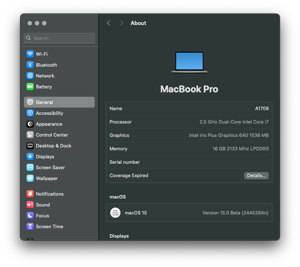
Task: Select Wallpaper label in sidebar
Action: [x=47, y=179]
